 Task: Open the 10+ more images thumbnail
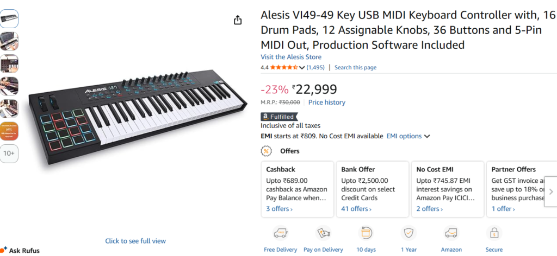[9, 153]
